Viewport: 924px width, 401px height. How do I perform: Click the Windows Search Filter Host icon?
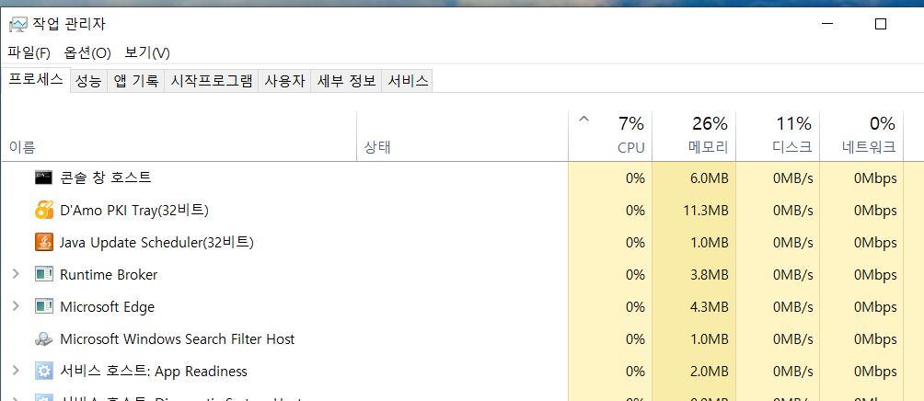click(x=44, y=339)
